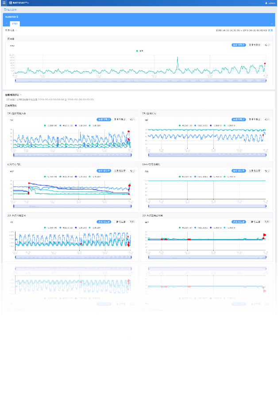Click the blue link beside the date range

click(270, 30)
